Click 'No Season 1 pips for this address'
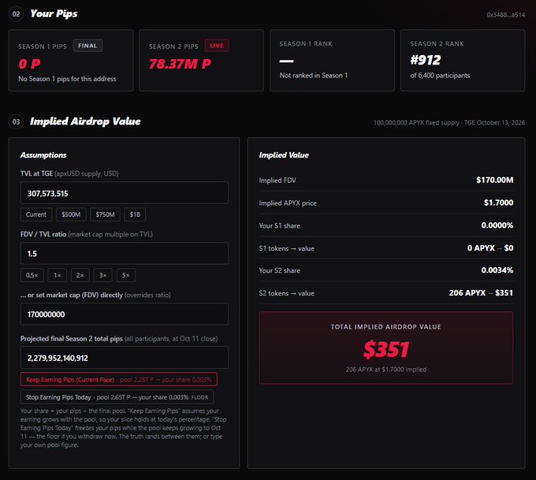This screenshot has height=480, width=536. (67, 79)
